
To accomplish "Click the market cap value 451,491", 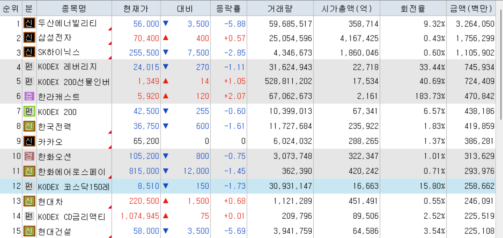I will pyautogui.click(x=364, y=202).
